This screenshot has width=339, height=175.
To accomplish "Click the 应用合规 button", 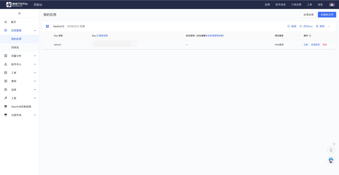I will tap(308, 15).
